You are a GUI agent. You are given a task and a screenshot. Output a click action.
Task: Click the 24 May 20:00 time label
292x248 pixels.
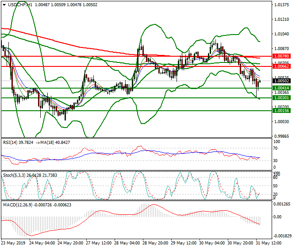(70, 243)
